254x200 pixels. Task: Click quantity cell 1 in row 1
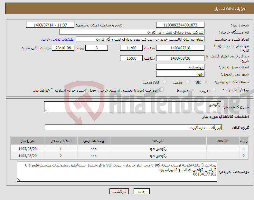tap(61, 149)
